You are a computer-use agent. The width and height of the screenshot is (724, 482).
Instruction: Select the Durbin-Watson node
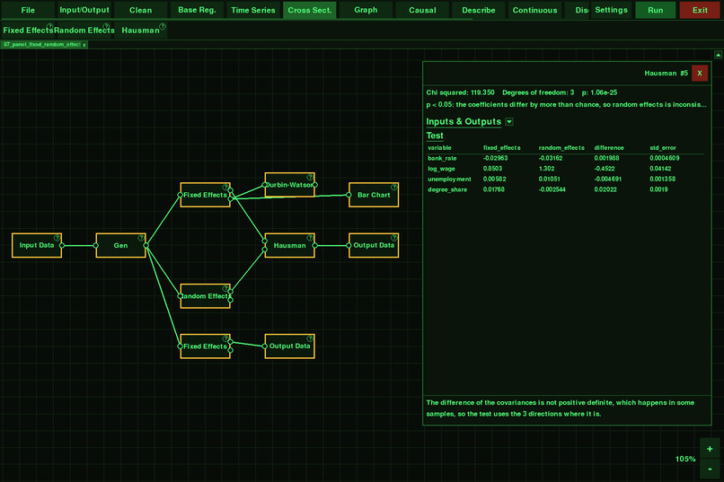(289, 185)
